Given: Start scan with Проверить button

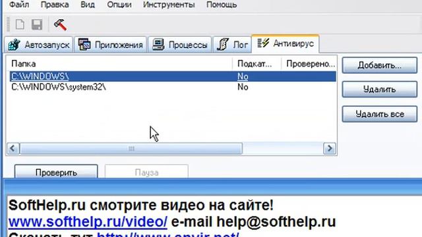Looking at the screenshot, I should coord(56,172).
